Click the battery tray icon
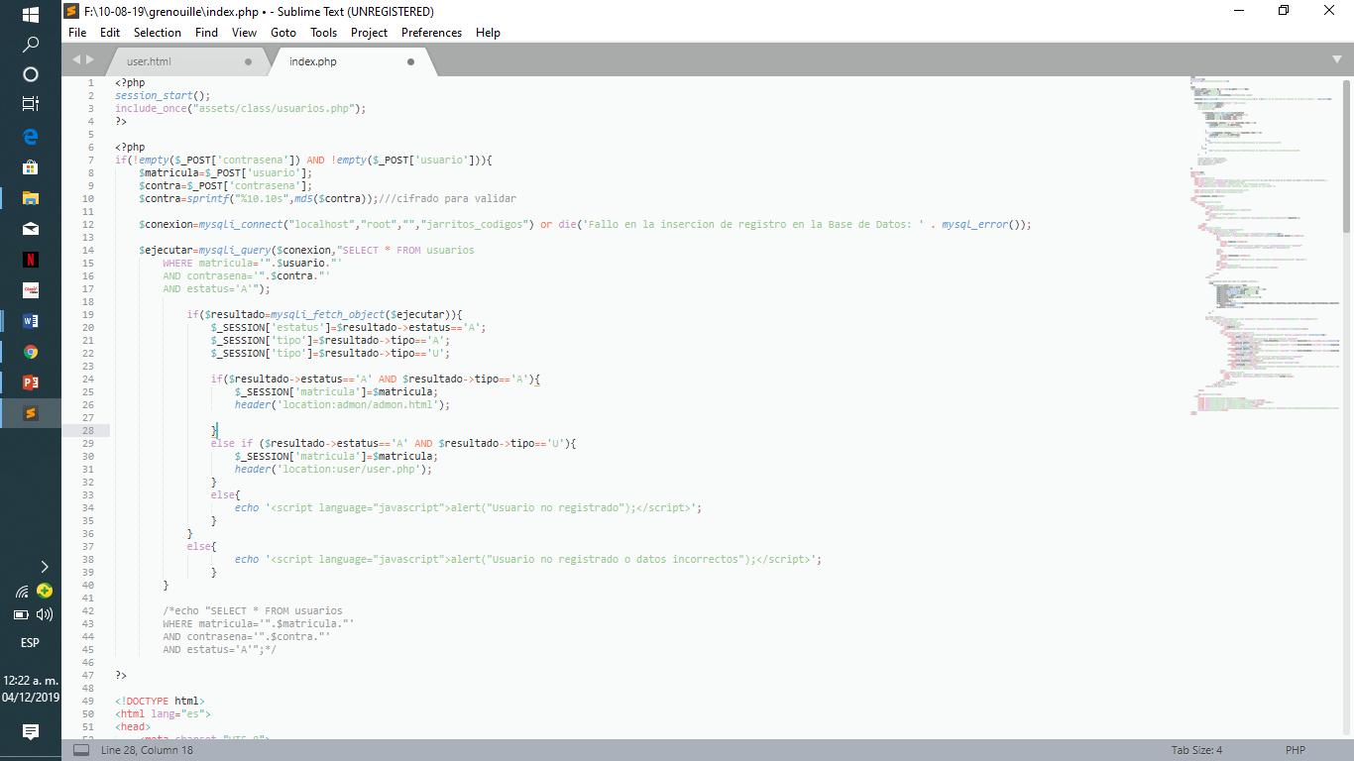The width and height of the screenshot is (1354, 761). [20, 614]
